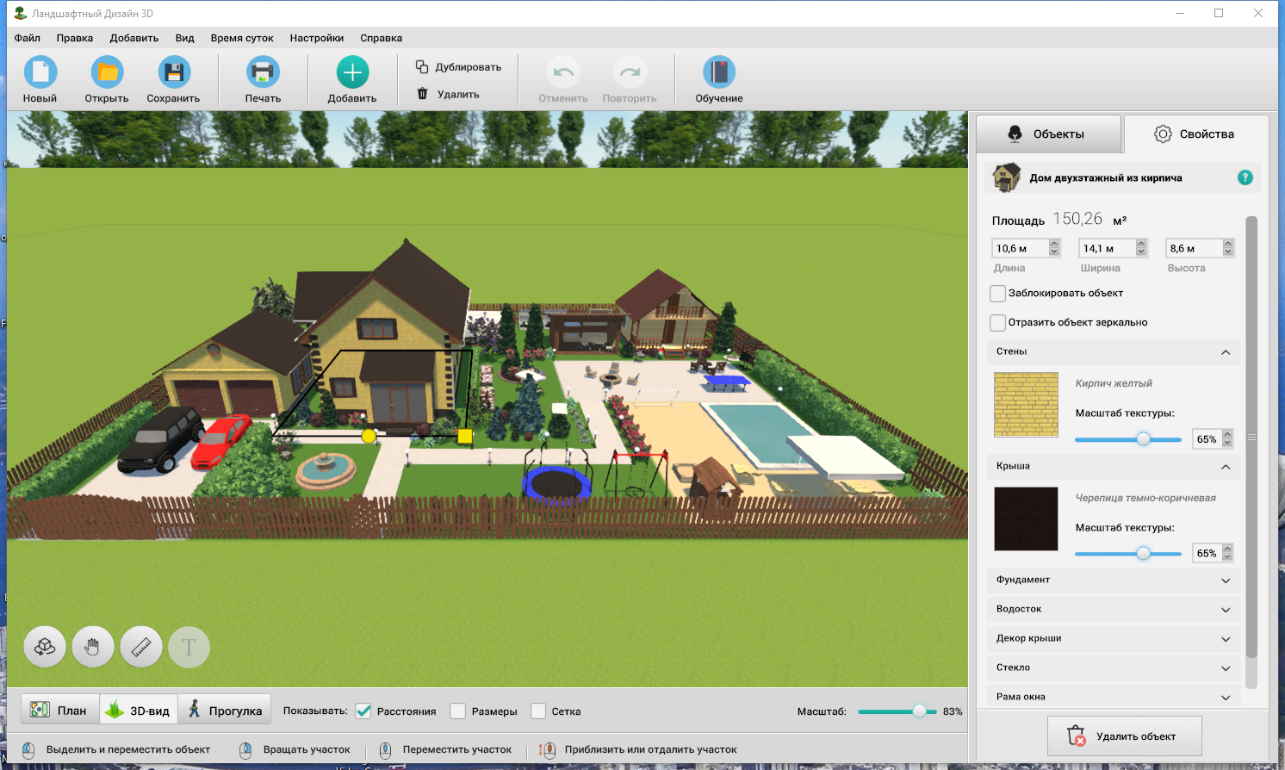Save project via Сохранить floppy icon
1285x770 pixels.
point(173,72)
